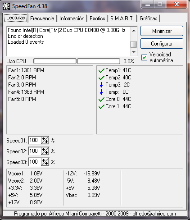190x220 pixels.
Task: Click the log scrollbar up arrow
Action: click(134, 31)
